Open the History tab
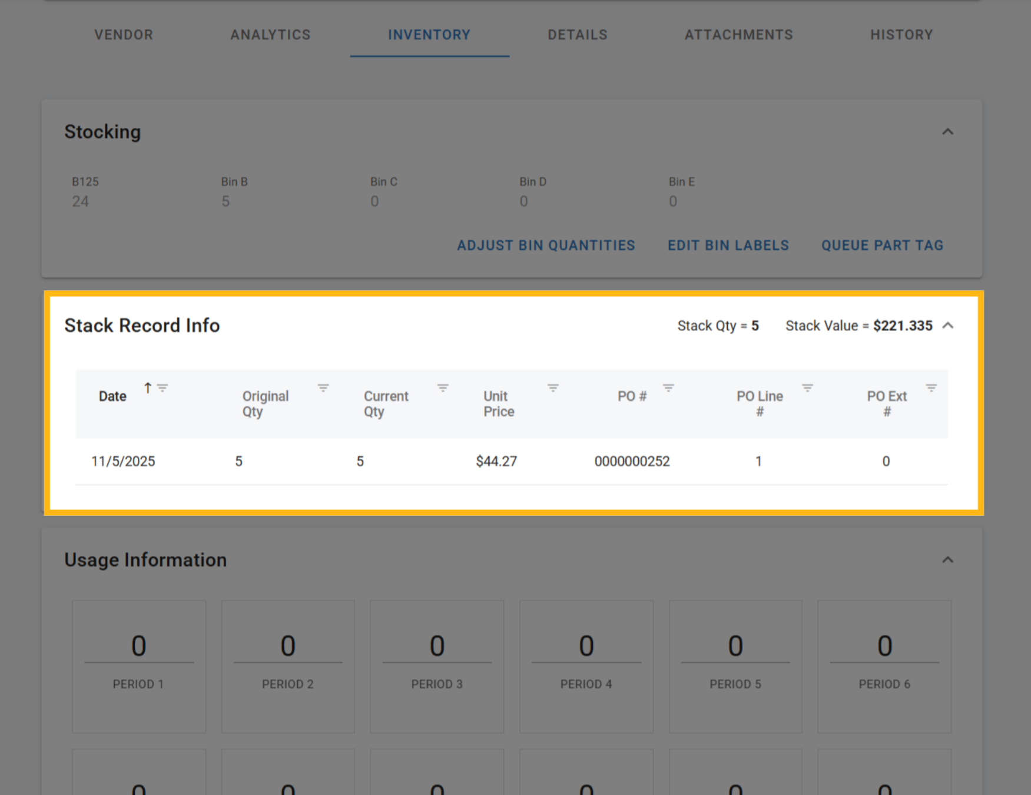 click(901, 35)
